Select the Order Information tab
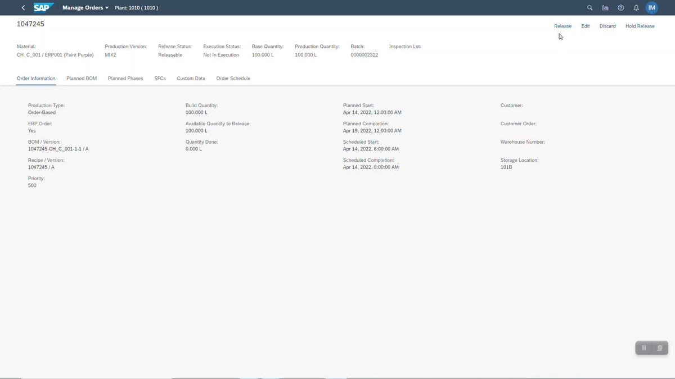 click(36, 79)
